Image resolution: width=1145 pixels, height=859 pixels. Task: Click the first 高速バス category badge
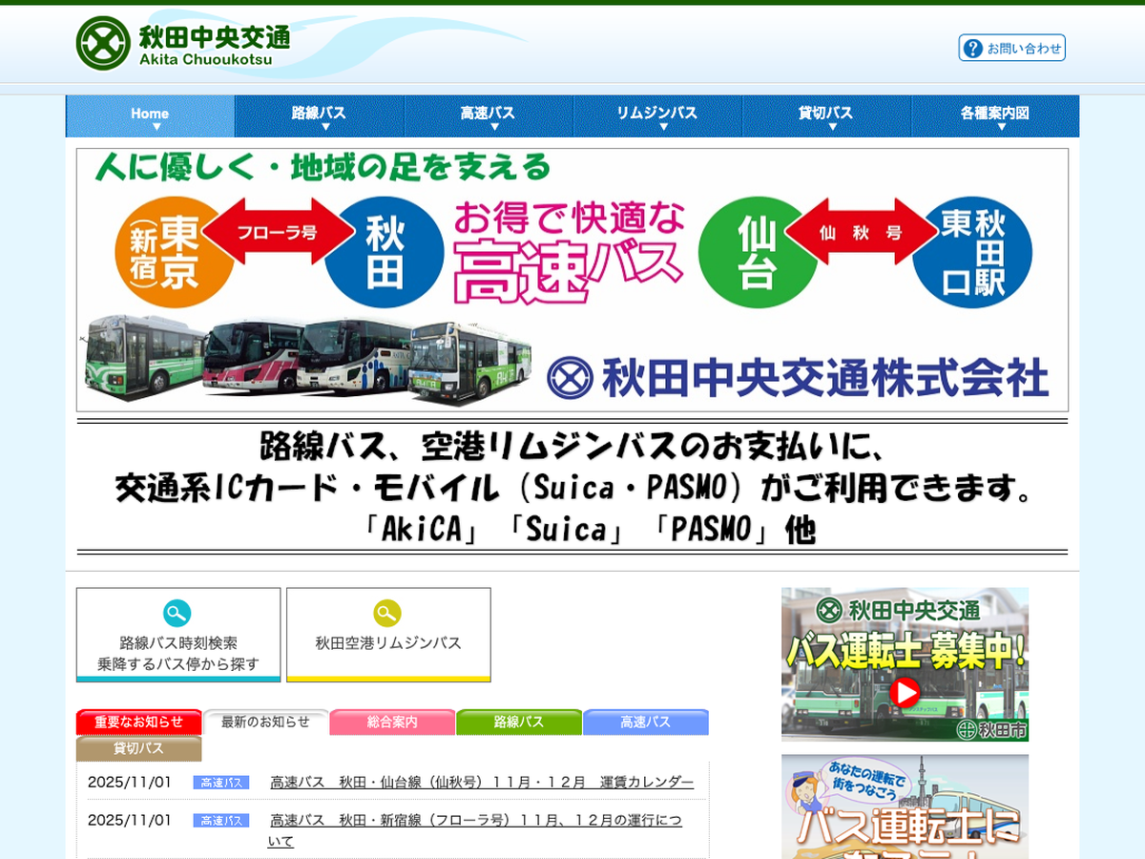click(x=221, y=783)
